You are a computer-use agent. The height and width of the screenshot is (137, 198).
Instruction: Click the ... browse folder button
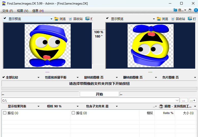[x=184, y=100]
